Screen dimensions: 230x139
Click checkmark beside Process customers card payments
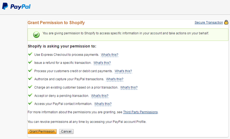tap(30, 71)
